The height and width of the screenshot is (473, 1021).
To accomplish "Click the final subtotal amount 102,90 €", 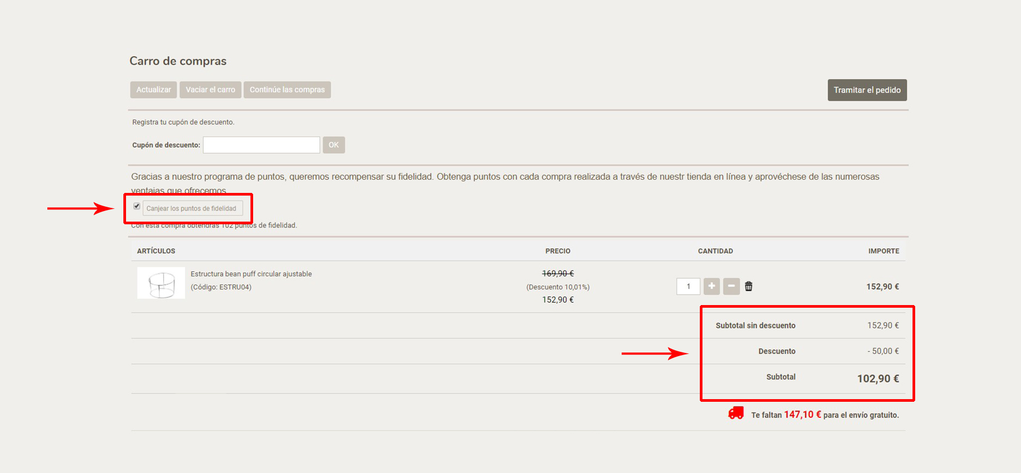I will tap(877, 378).
